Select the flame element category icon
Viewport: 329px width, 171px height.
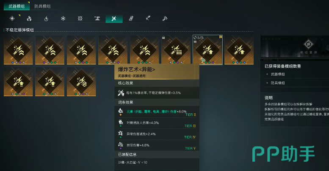point(29,19)
